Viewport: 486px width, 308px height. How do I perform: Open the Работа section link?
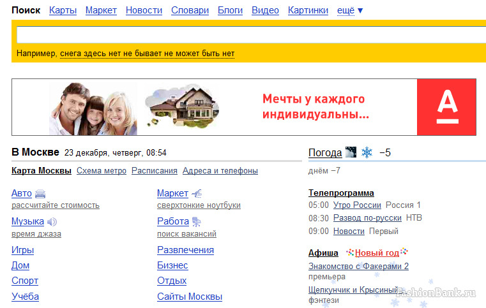[x=173, y=222]
